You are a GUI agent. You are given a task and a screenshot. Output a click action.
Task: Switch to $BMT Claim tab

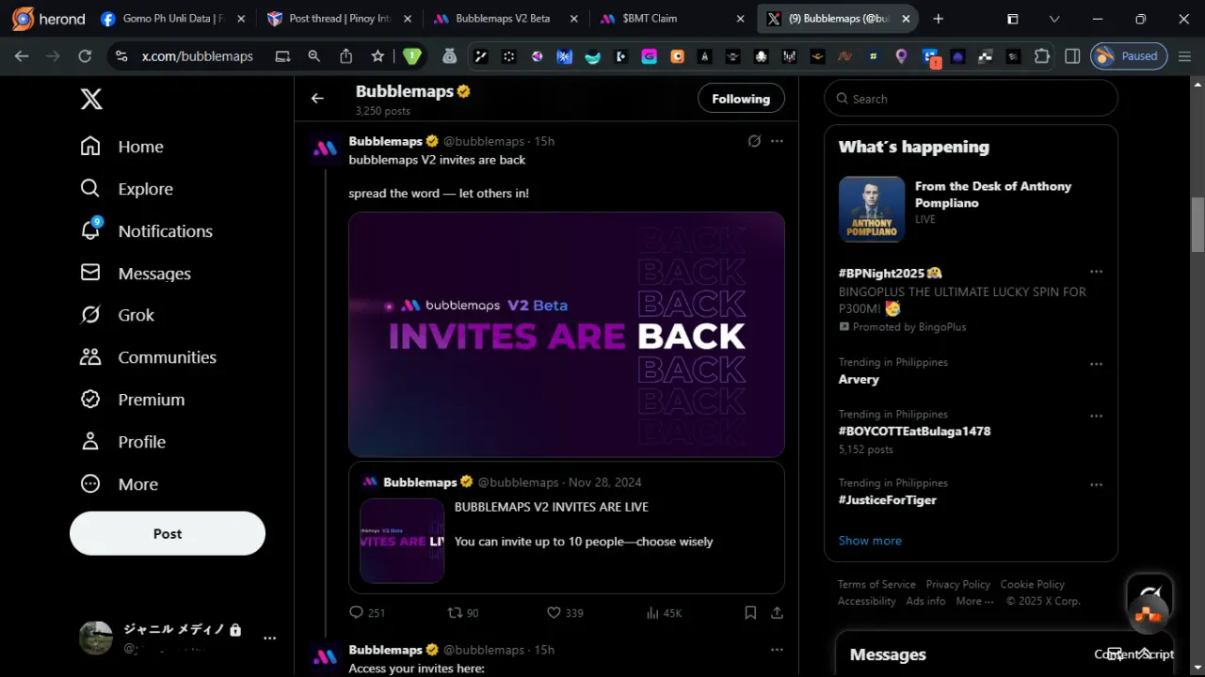click(x=671, y=19)
